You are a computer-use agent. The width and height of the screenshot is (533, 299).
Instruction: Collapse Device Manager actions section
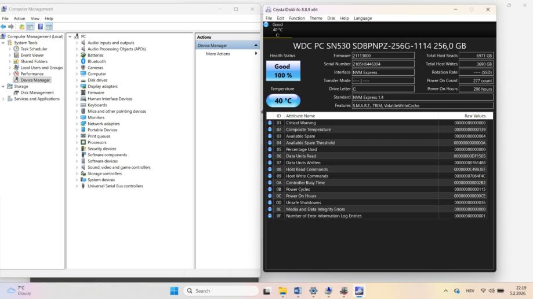tap(256, 46)
